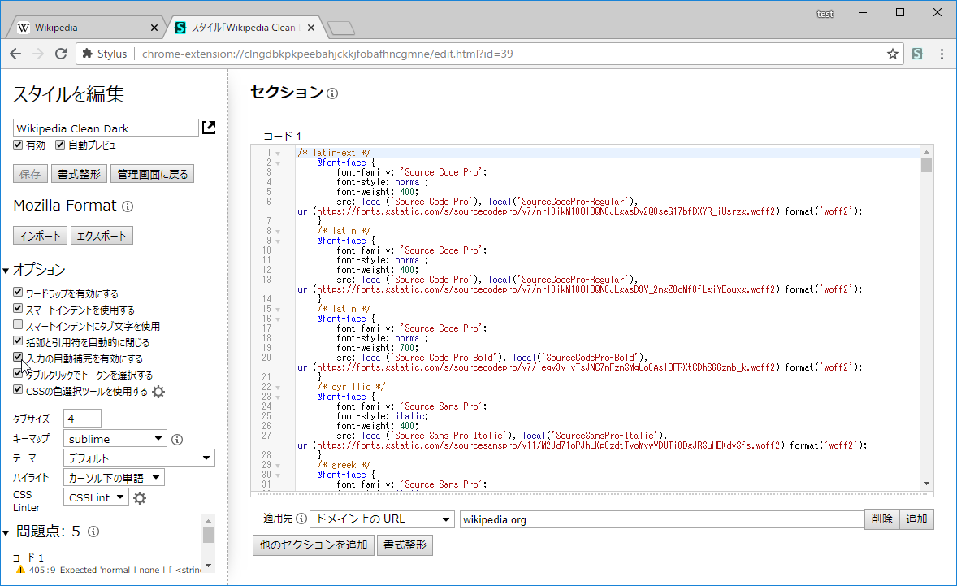
Task: Click the インポート button
Action: click(x=41, y=236)
